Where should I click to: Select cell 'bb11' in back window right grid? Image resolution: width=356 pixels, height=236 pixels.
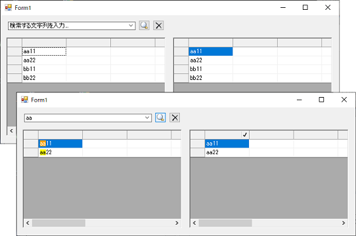point(211,69)
